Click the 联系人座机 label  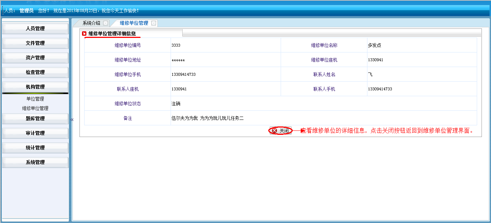[128, 89]
